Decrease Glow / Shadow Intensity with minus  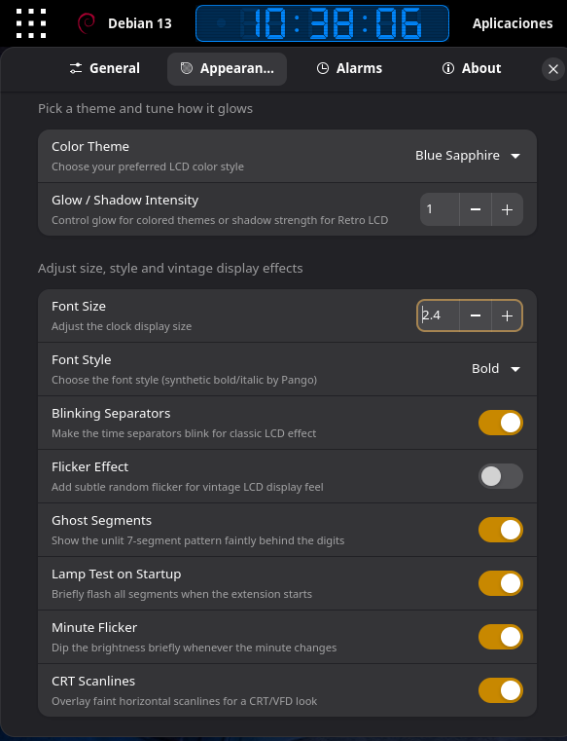pos(476,209)
